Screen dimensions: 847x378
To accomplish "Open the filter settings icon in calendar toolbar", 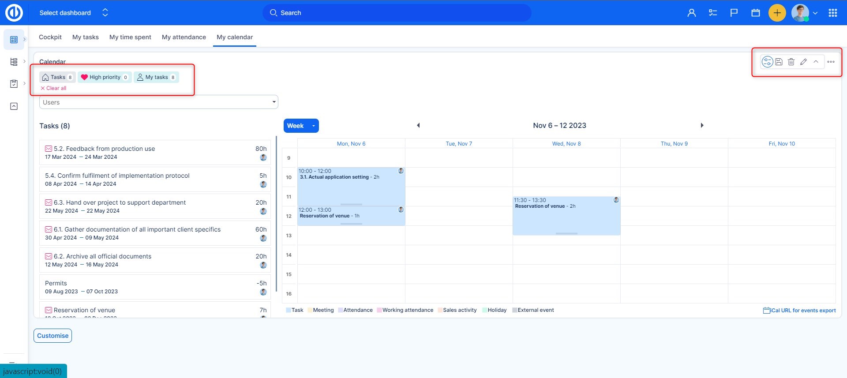I will (767, 62).
